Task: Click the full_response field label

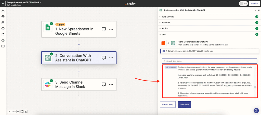Action: pyautogui.click(x=171, y=67)
